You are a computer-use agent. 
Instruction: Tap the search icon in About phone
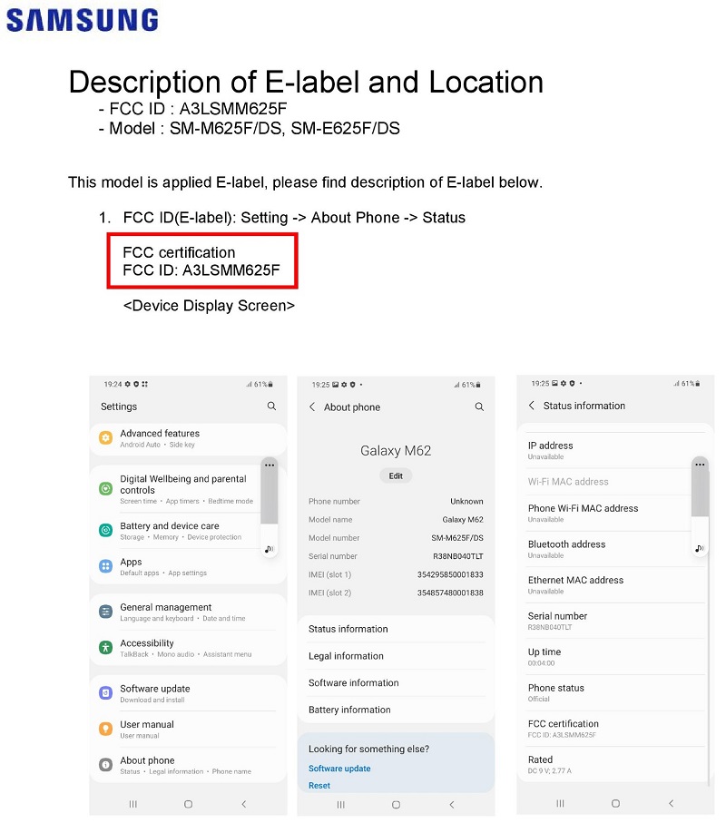(479, 407)
